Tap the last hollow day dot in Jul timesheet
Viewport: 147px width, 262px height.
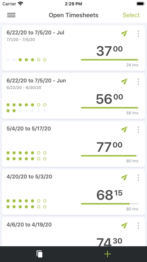click(45, 60)
